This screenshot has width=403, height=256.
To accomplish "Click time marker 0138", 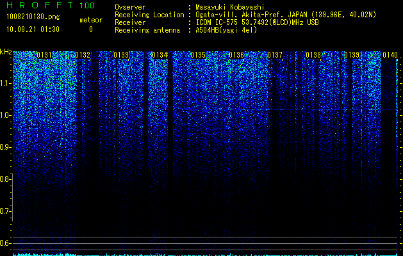I will coord(313,55).
